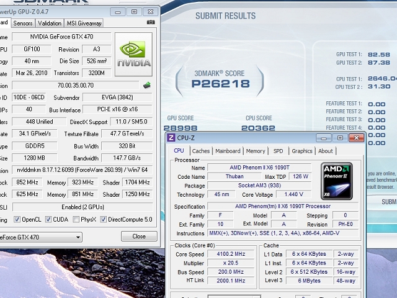Click the Core Voltage value 1.440 V
Image resolution: width=397 pixels, height=298 pixels.
click(x=293, y=194)
